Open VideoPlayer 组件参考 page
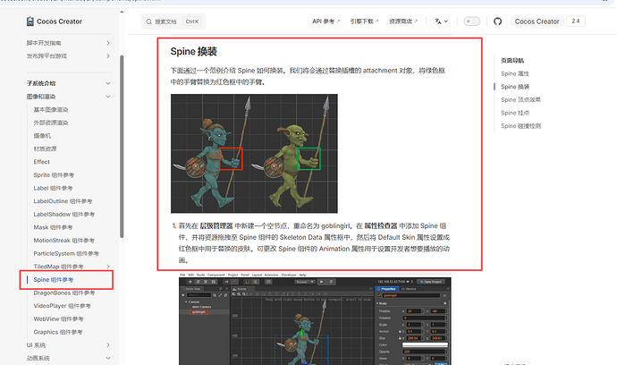 (x=63, y=306)
